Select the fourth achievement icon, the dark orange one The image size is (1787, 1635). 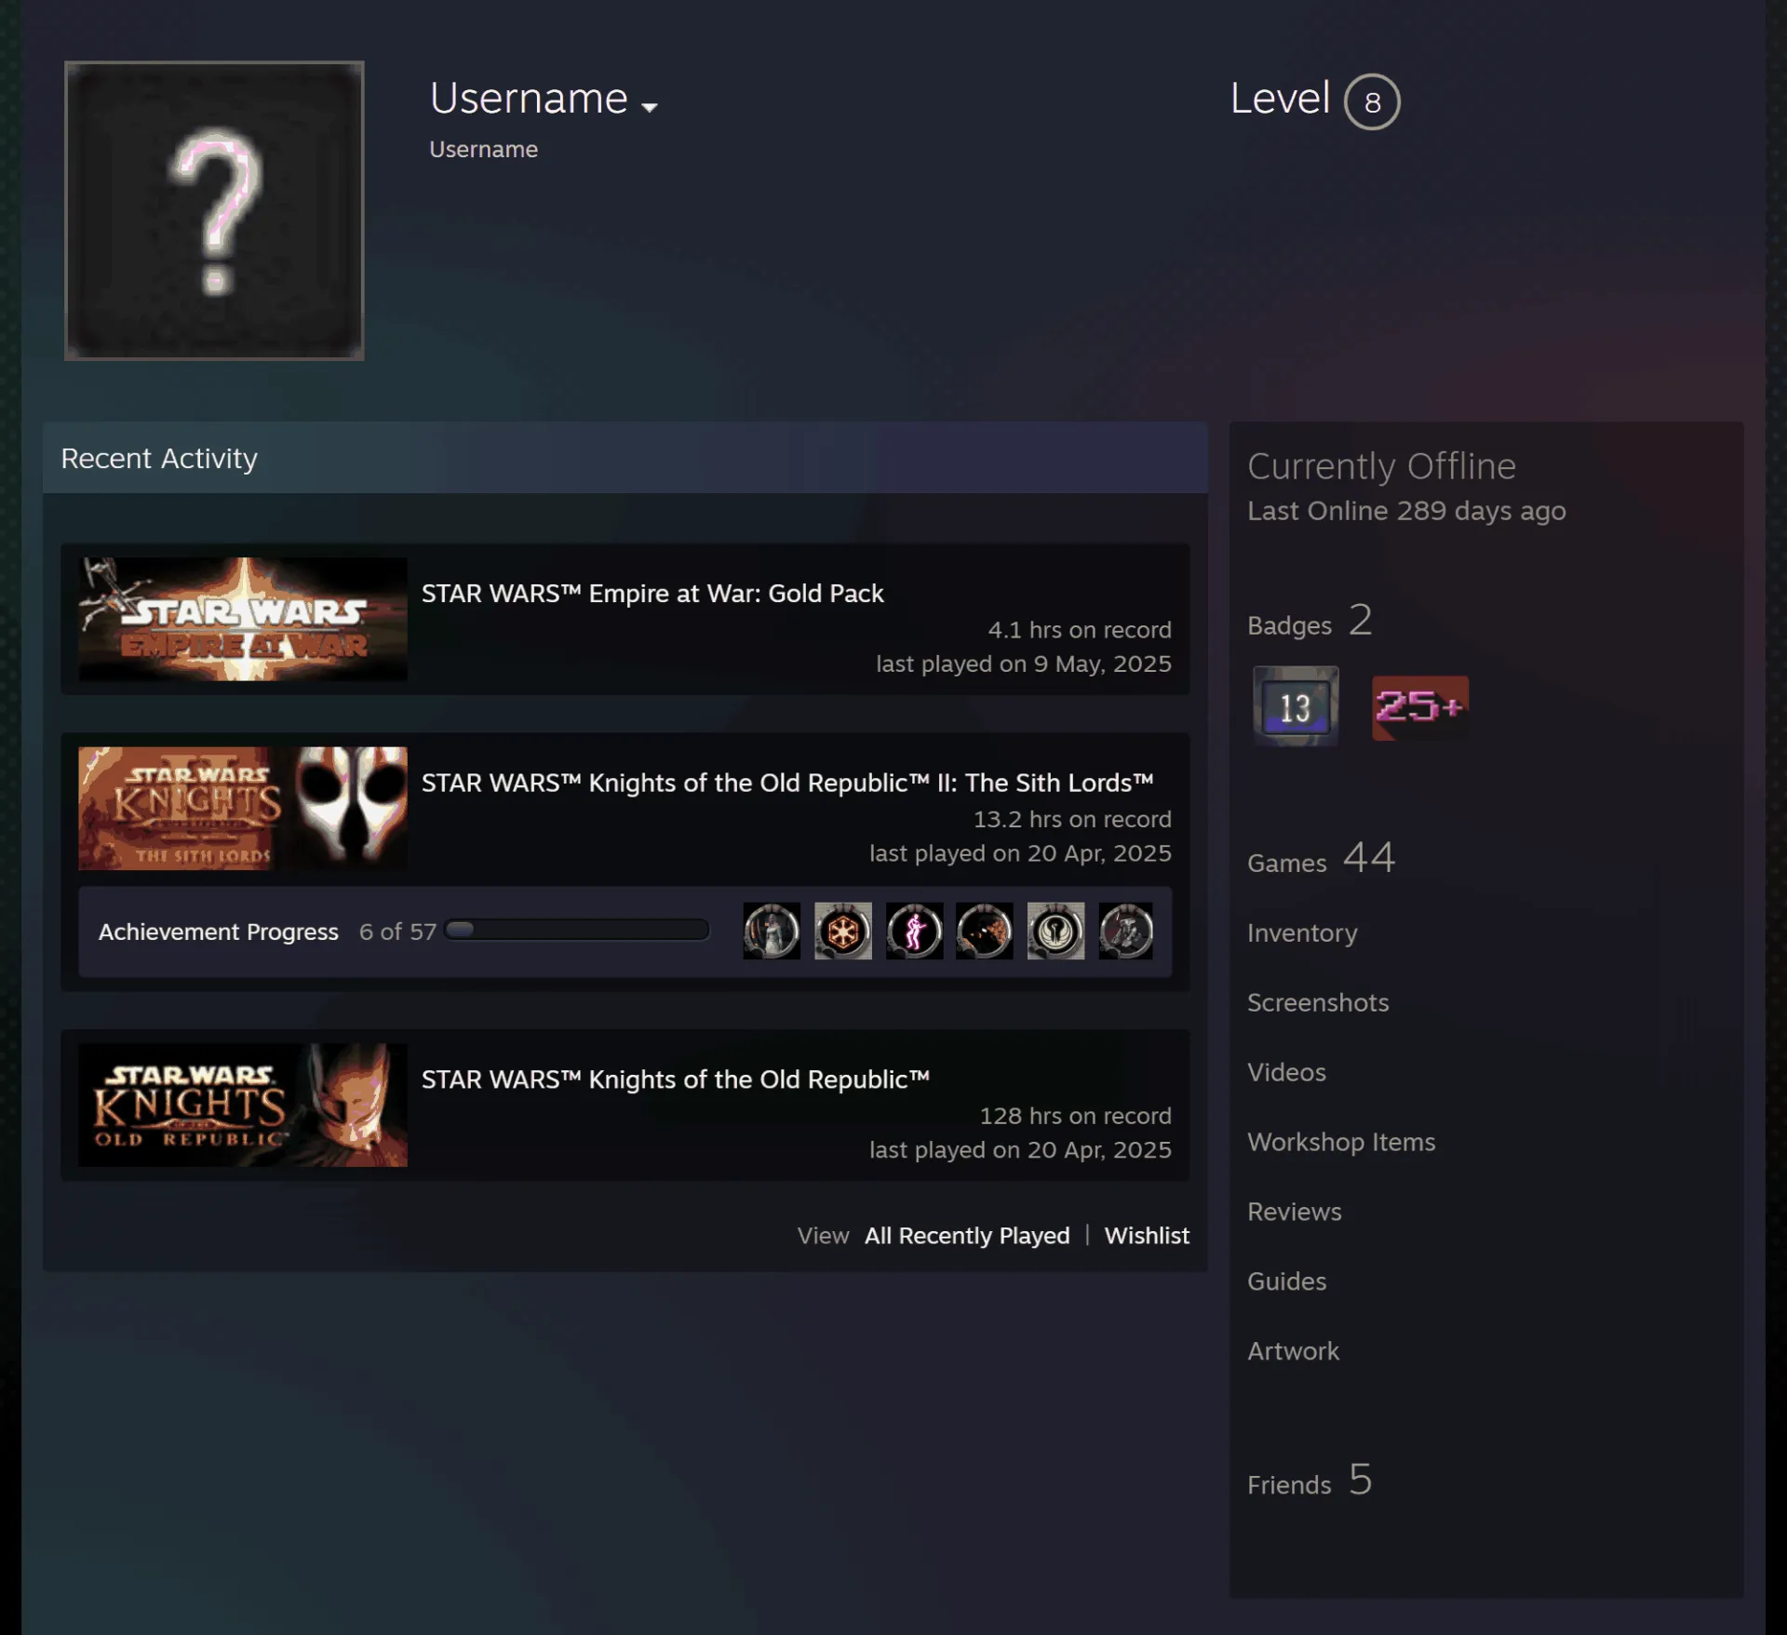(985, 931)
